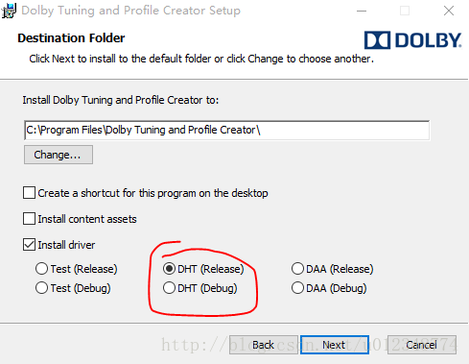The height and width of the screenshot is (364, 469).
Task: Check Install content assets
Action: pos(29,219)
